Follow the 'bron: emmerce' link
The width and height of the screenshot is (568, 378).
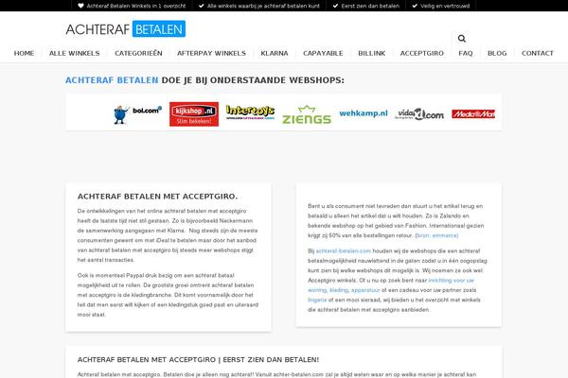point(436,235)
